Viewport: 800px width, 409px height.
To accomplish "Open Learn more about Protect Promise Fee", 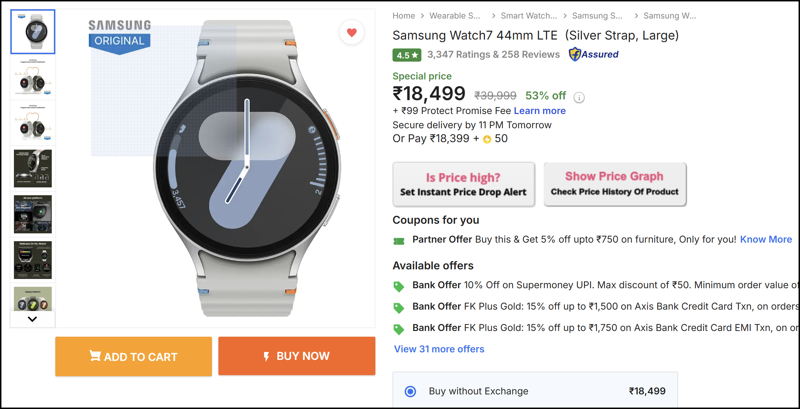I will pyautogui.click(x=540, y=111).
